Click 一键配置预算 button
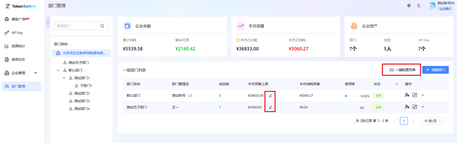The width and height of the screenshot is (457, 143). pos(402,70)
